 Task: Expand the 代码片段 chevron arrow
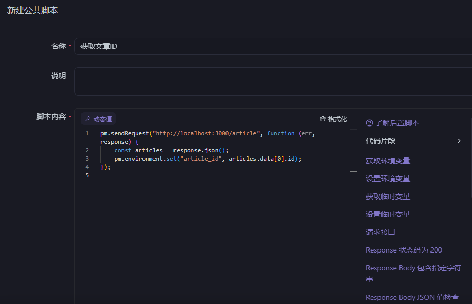459,141
